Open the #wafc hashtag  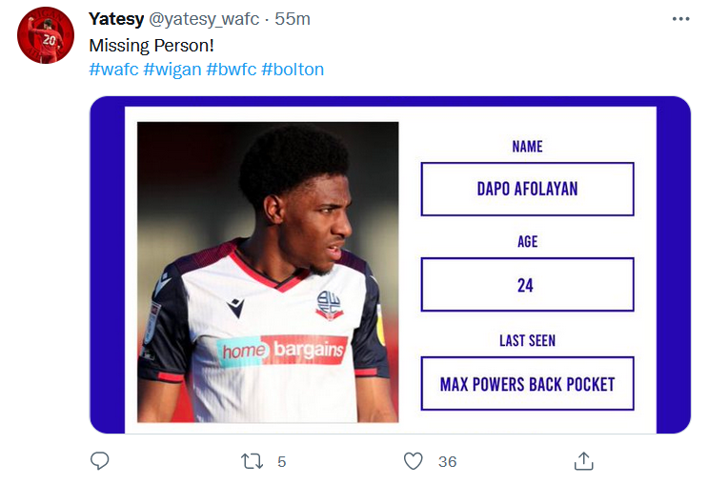point(113,70)
